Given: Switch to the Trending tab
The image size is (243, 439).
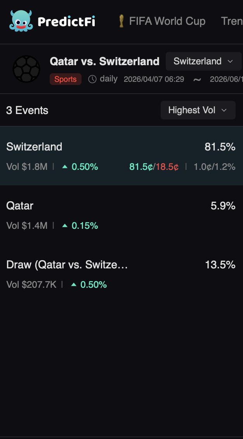Looking at the screenshot, I should [x=232, y=21].
